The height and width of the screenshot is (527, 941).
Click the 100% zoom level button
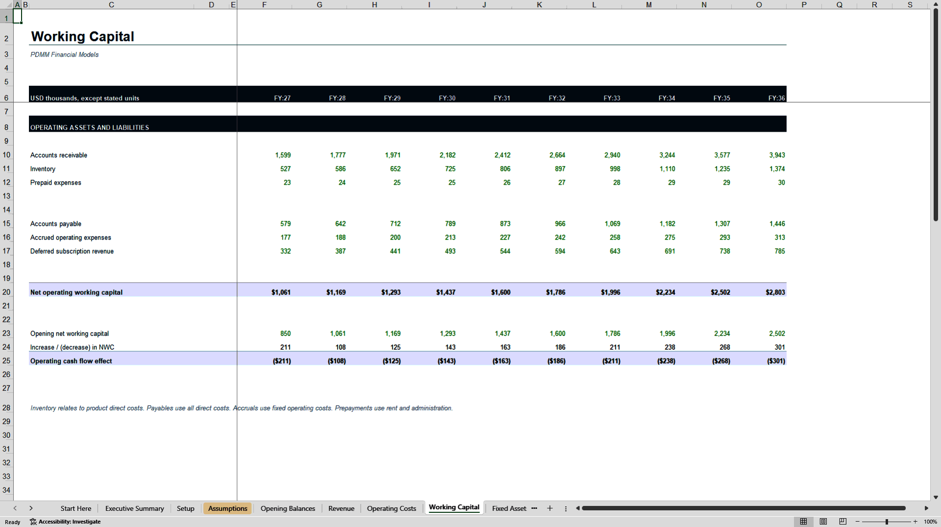click(x=930, y=522)
